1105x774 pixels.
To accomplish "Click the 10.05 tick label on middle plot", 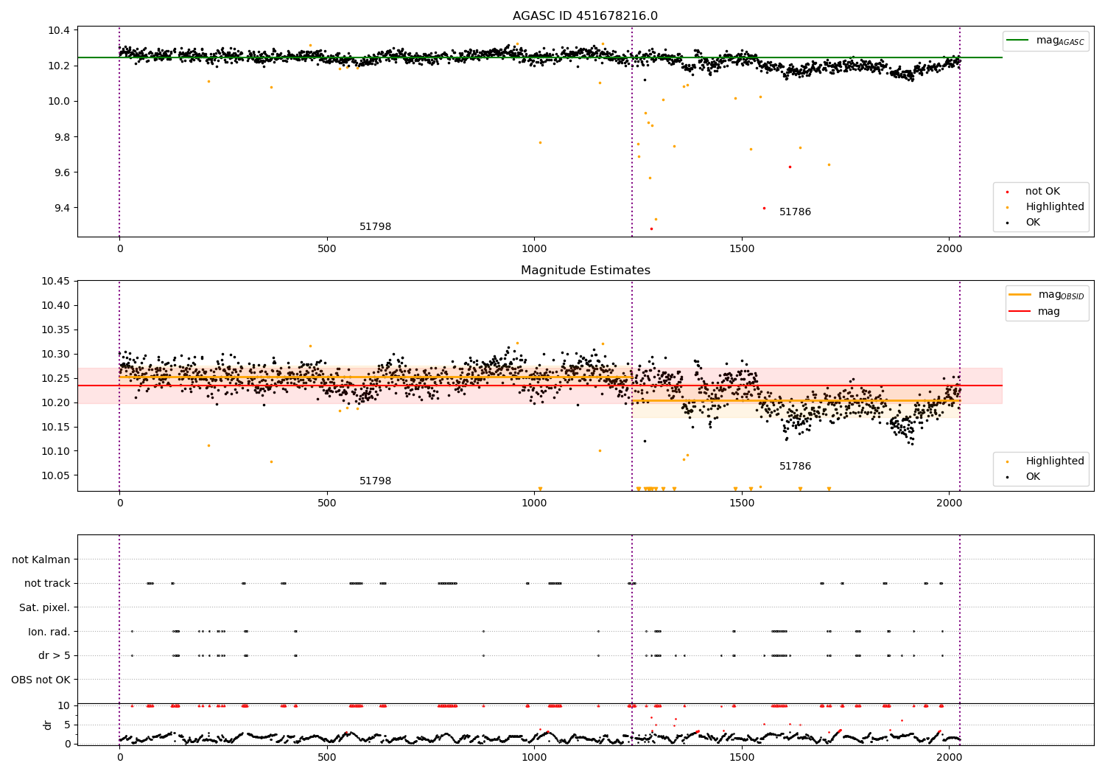I will click(56, 475).
